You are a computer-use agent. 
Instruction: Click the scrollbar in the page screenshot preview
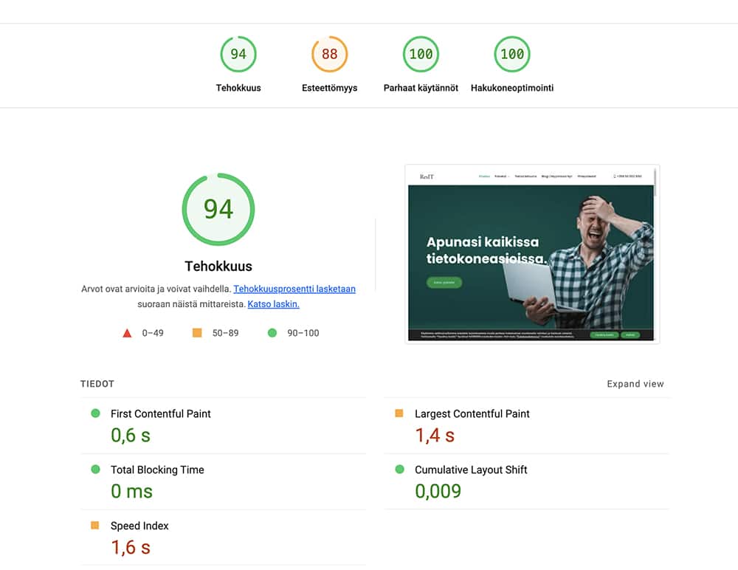click(x=655, y=185)
